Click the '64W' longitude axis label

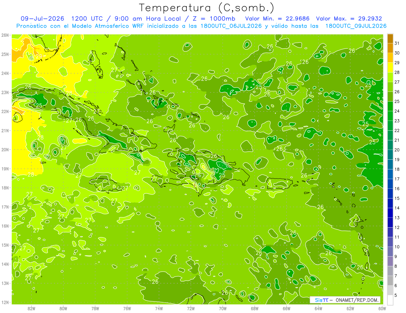coord(318,308)
